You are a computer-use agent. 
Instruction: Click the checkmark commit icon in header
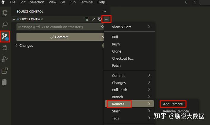[x=93, y=19]
